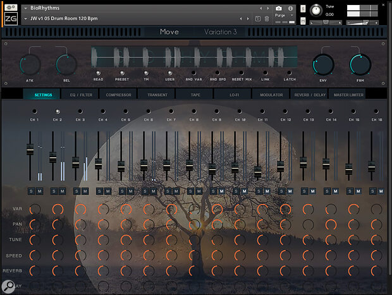The height and width of the screenshot is (295, 392).
Task: Click the SPEED knob for channel 12
Action: tap(285, 256)
